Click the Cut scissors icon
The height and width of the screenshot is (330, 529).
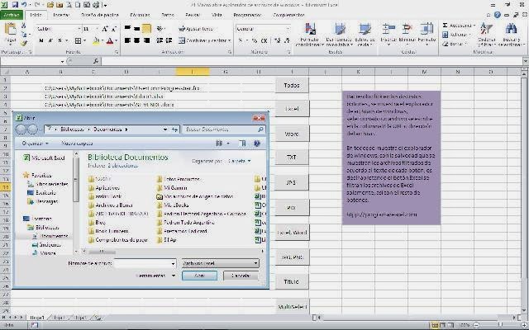pos(24,26)
